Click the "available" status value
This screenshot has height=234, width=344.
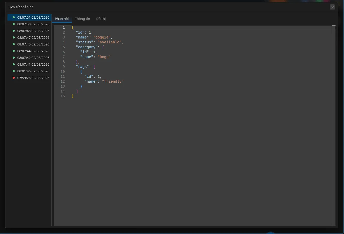click(110, 42)
